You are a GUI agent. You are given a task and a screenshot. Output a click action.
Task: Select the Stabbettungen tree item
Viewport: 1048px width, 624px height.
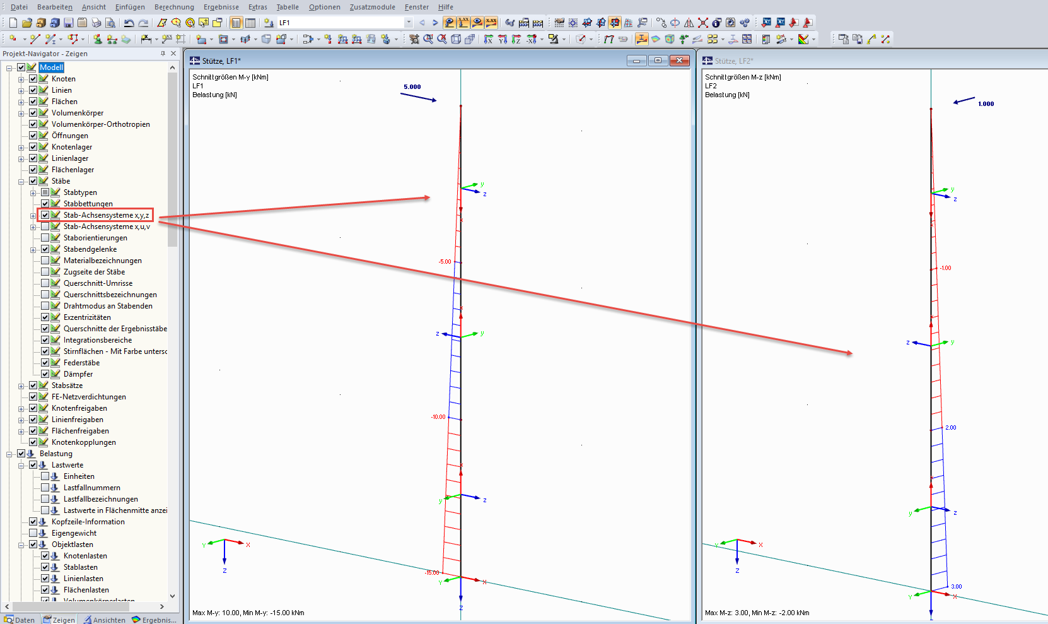(88, 204)
